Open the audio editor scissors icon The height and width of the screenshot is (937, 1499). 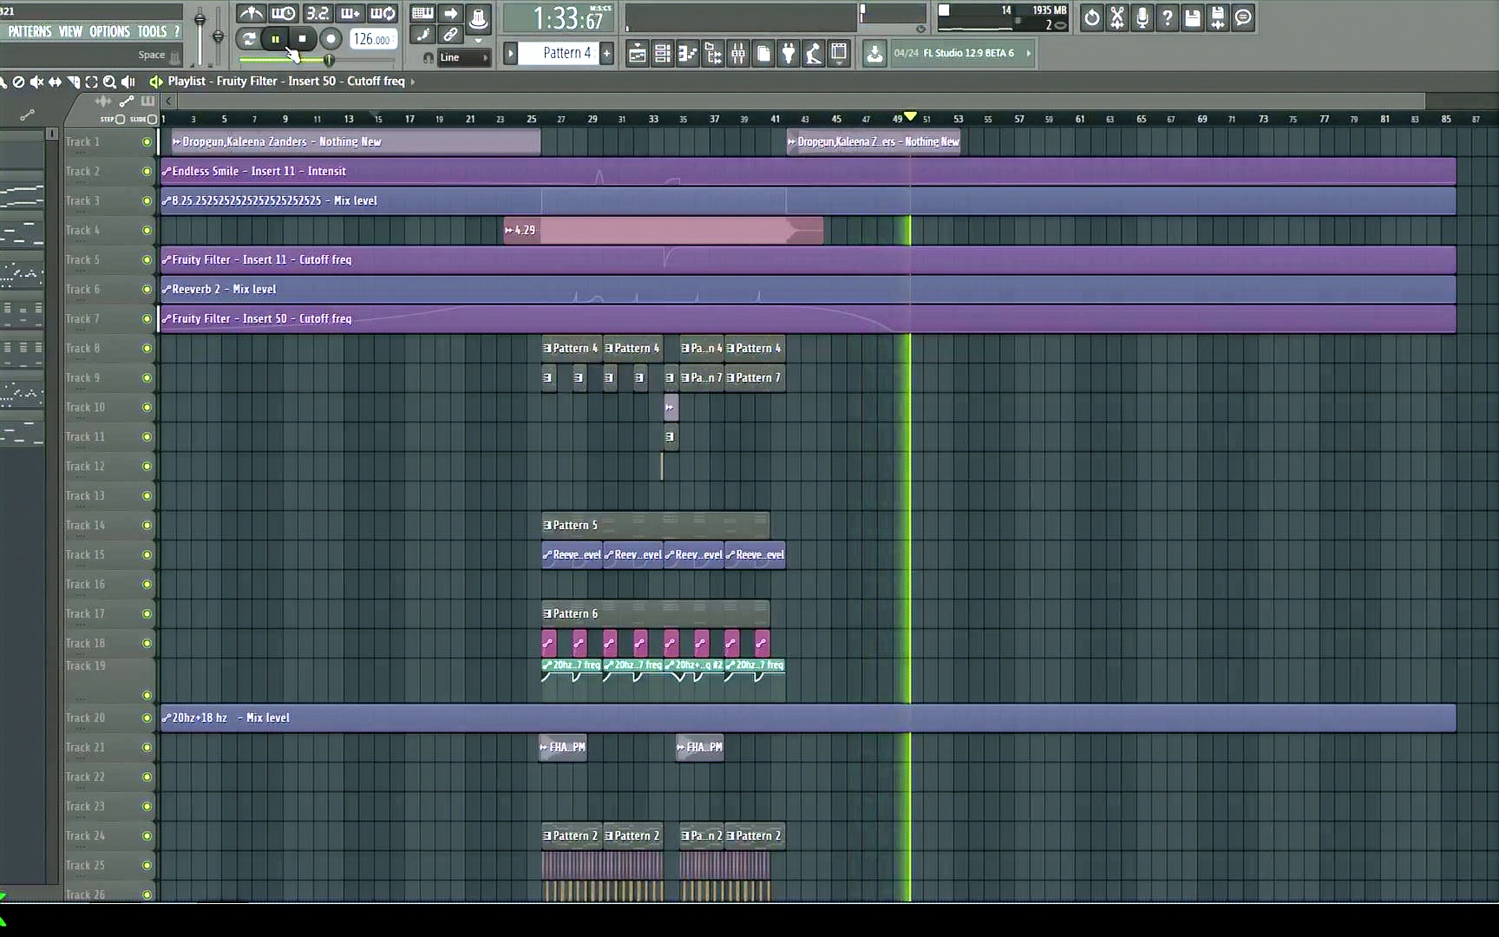[1117, 17]
